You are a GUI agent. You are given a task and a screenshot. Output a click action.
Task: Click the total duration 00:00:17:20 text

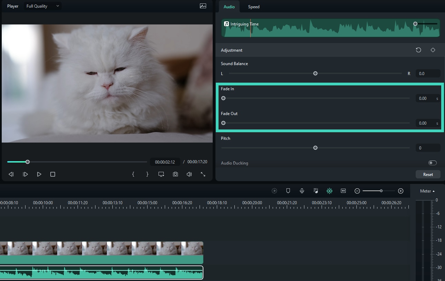[x=197, y=162]
